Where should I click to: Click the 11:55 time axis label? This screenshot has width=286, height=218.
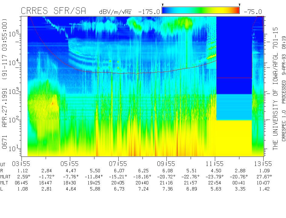pyautogui.click(x=215, y=164)
